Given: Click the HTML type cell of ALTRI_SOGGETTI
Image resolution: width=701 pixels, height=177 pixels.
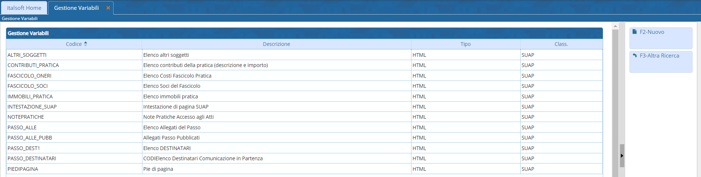Looking at the screenshot, I should (466, 55).
